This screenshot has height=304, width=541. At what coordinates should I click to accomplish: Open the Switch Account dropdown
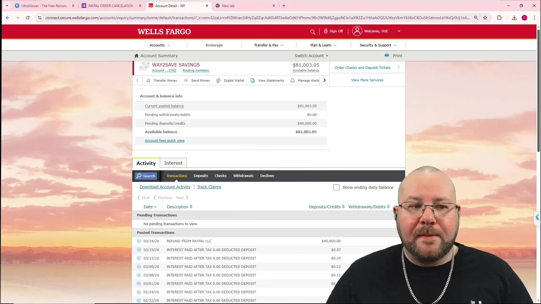pos(311,56)
